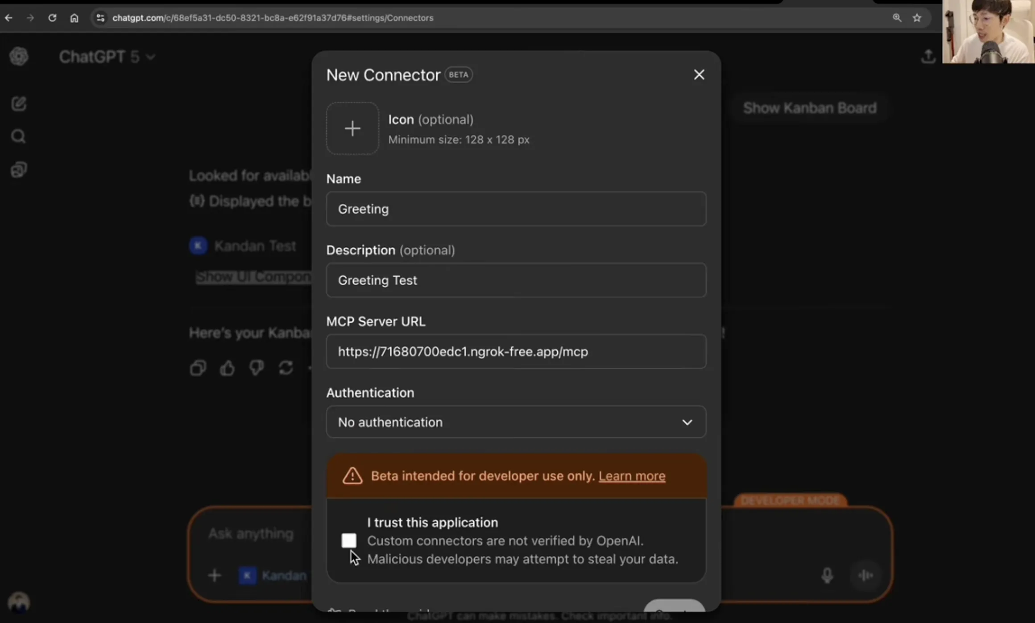The height and width of the screenshot is (623, 1035).
Task: Click the MCP Server URL field
Action: pyautogui.click(x=516, y=351)
